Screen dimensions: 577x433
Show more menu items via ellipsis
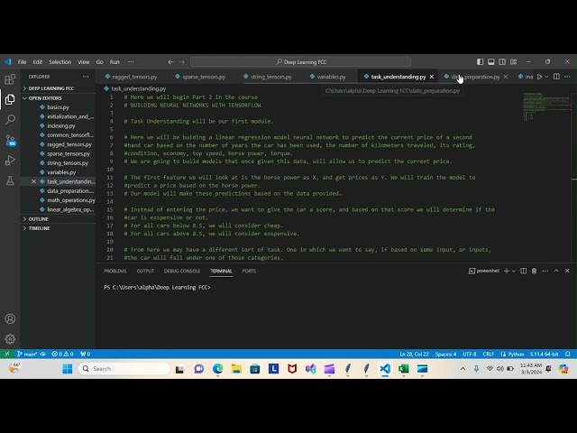tap(131, 62)
